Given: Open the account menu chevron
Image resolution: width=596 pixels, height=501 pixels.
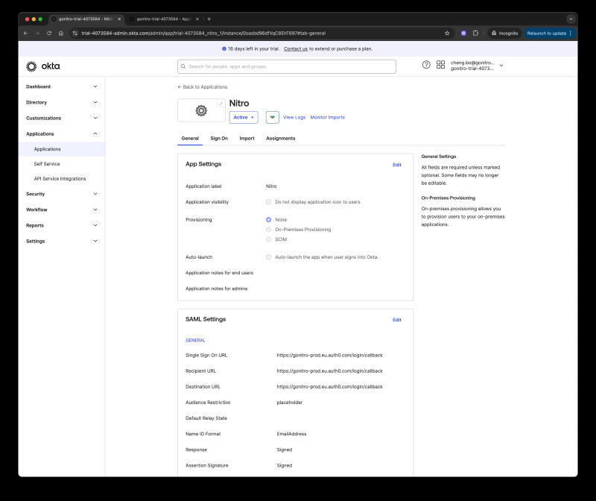Looking at the screenshot, I should pos(501,66).
